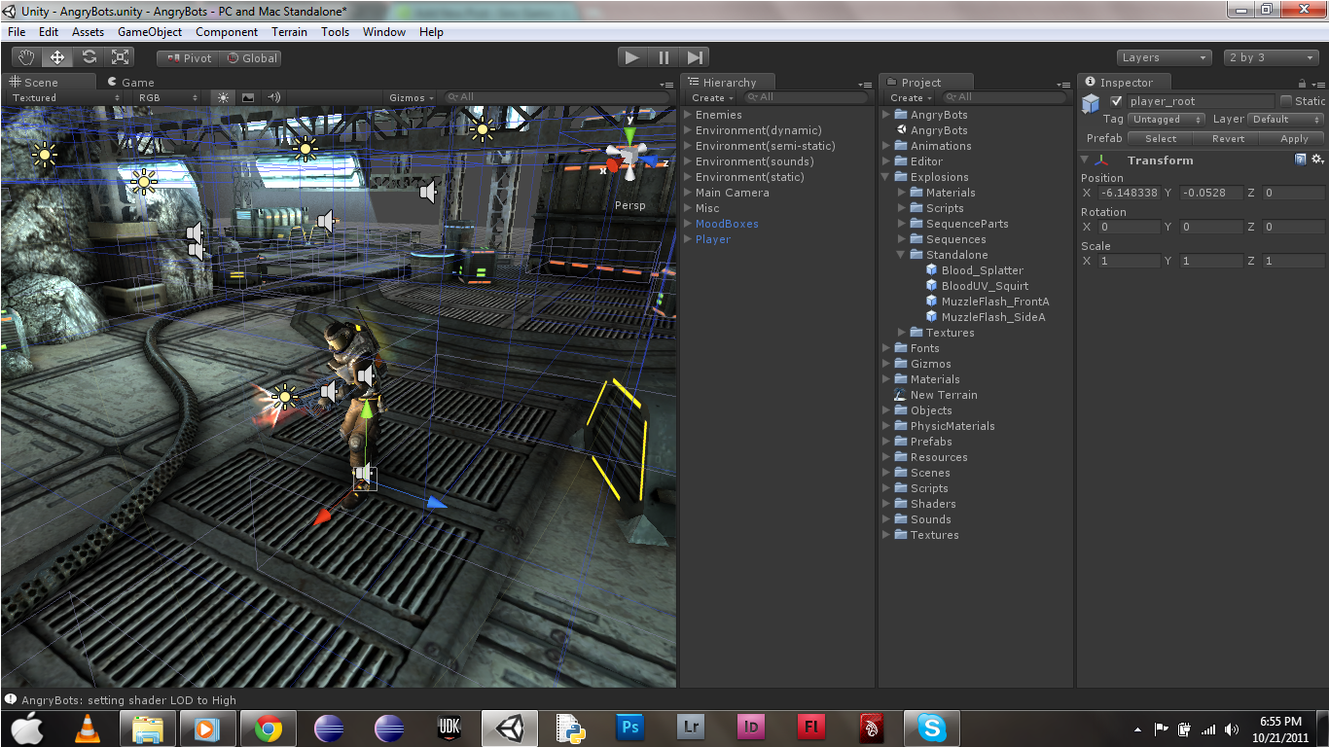This screenshot has height=747, width=1329.
Task: Collapse the Explosions folder in Project
Action: pos(886,177)
